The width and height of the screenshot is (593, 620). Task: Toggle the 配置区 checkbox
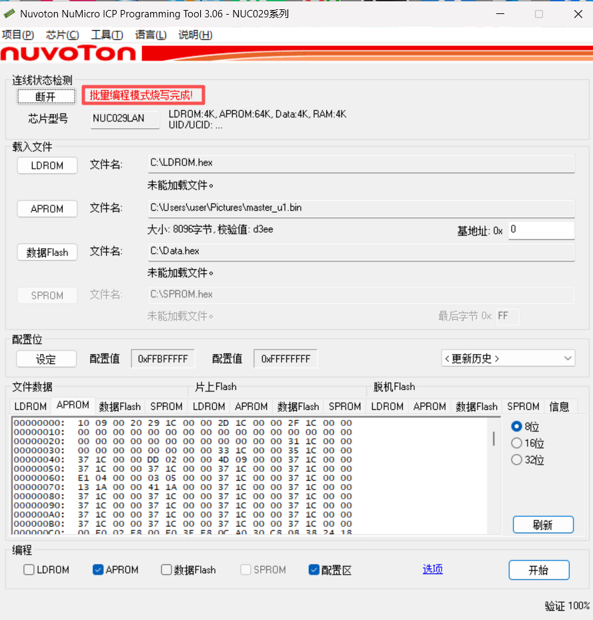[x=314, y=570]
